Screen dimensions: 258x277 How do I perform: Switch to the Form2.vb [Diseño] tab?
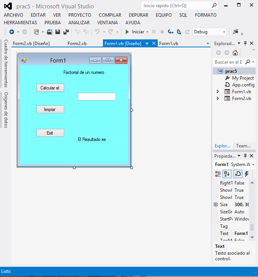31,44
